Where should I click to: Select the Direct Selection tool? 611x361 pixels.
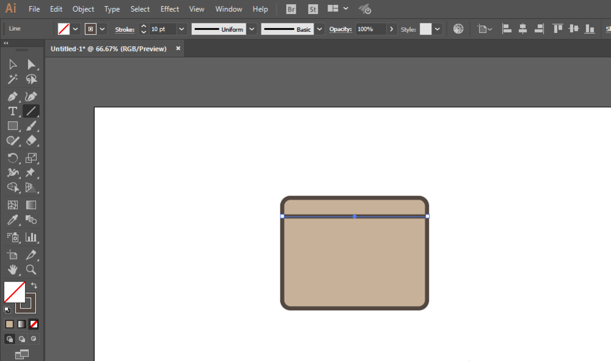31,64
